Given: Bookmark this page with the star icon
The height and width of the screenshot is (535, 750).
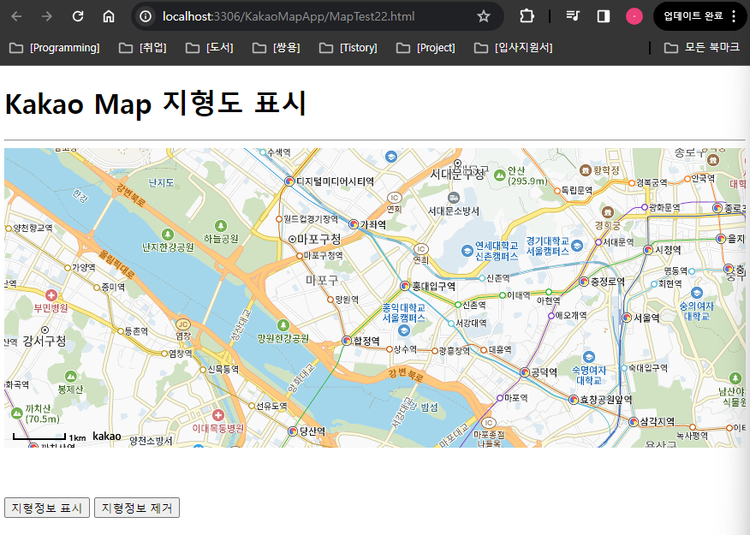Looking at the screenshot, I should pos(484,16).
